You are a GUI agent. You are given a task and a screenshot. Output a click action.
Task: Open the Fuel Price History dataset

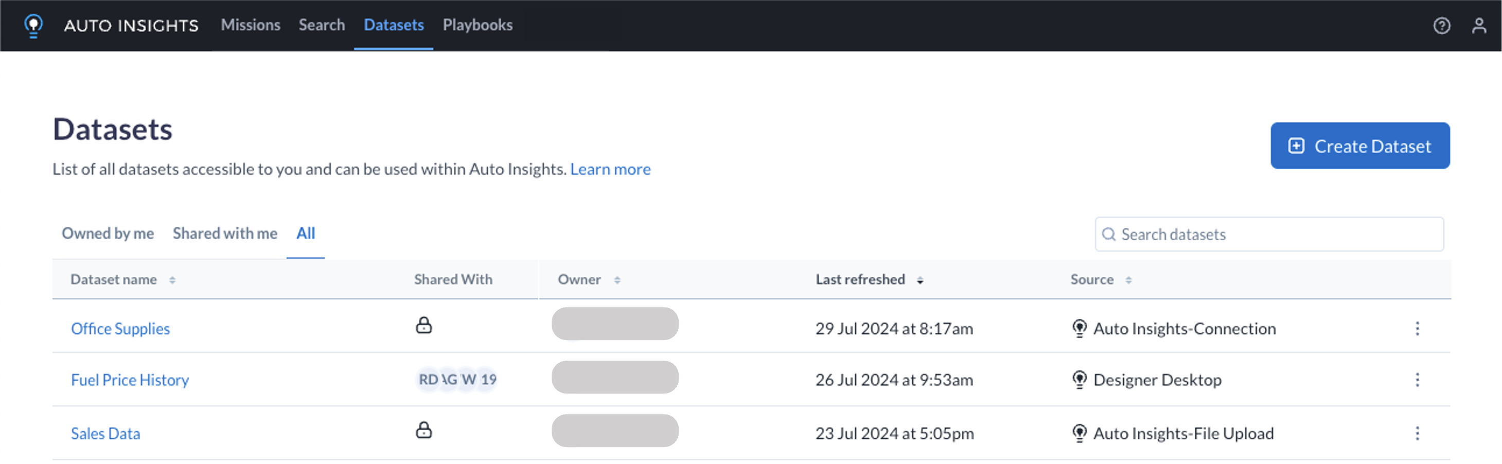(x=130, y=380)
